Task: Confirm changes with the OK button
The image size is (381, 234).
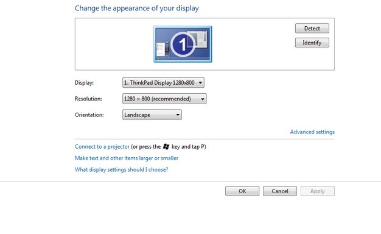Action: click(242, 191)
